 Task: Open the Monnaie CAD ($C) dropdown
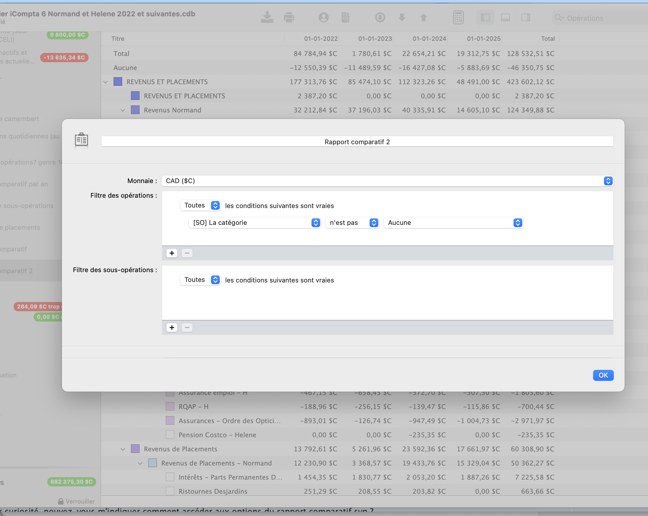(x=388, y=181)
